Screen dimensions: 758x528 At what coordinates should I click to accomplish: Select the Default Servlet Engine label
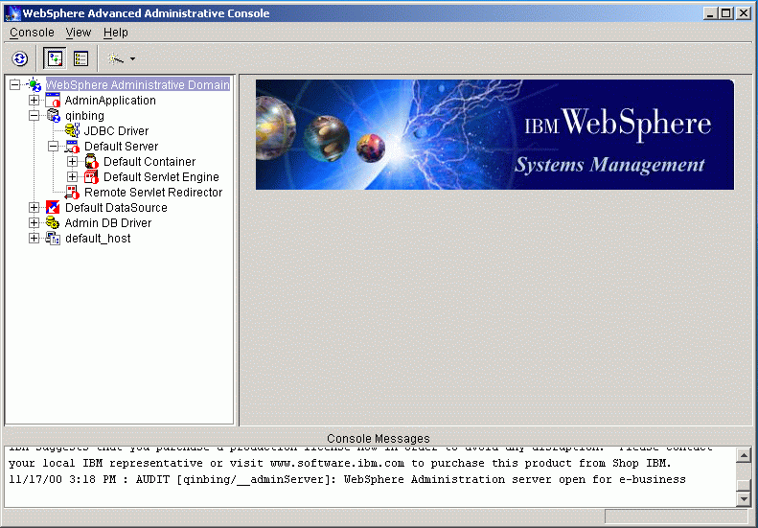click(x=161, y=177)
